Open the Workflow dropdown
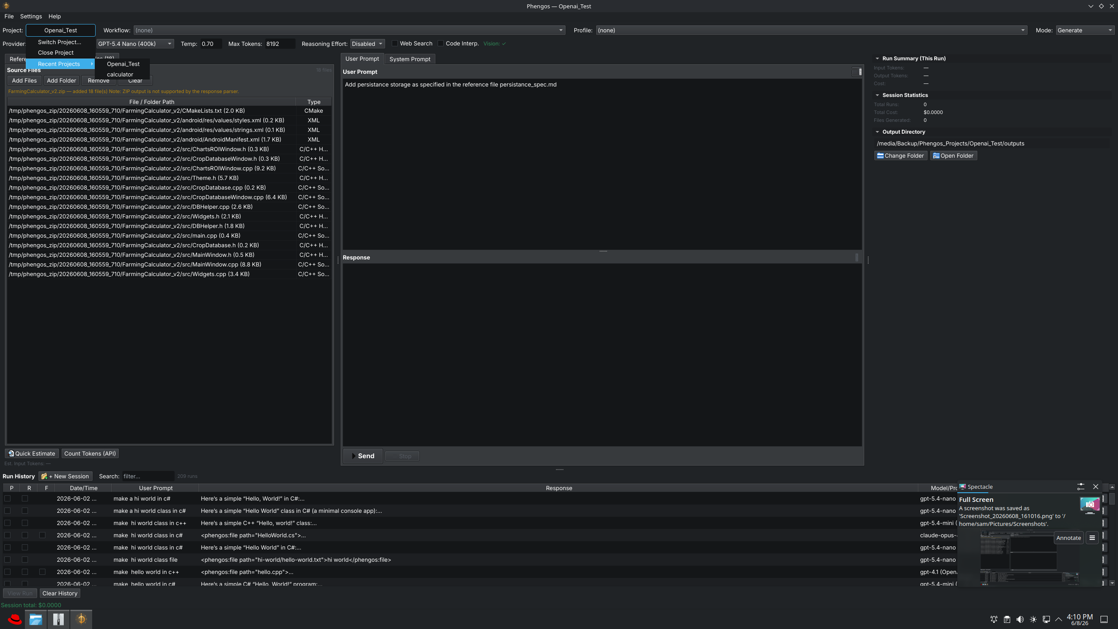 pos(349,30)
